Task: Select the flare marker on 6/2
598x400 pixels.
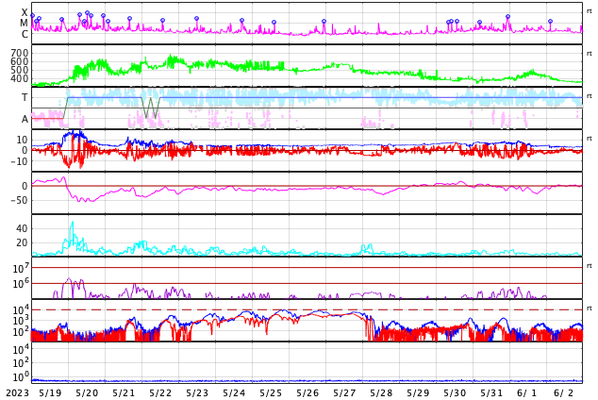Action: point(550,22)
